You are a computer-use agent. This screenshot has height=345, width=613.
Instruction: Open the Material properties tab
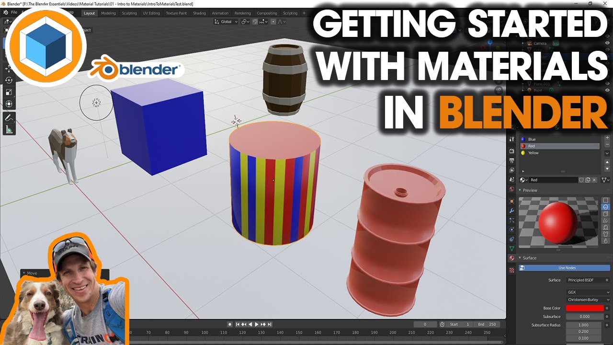[511, 258]
